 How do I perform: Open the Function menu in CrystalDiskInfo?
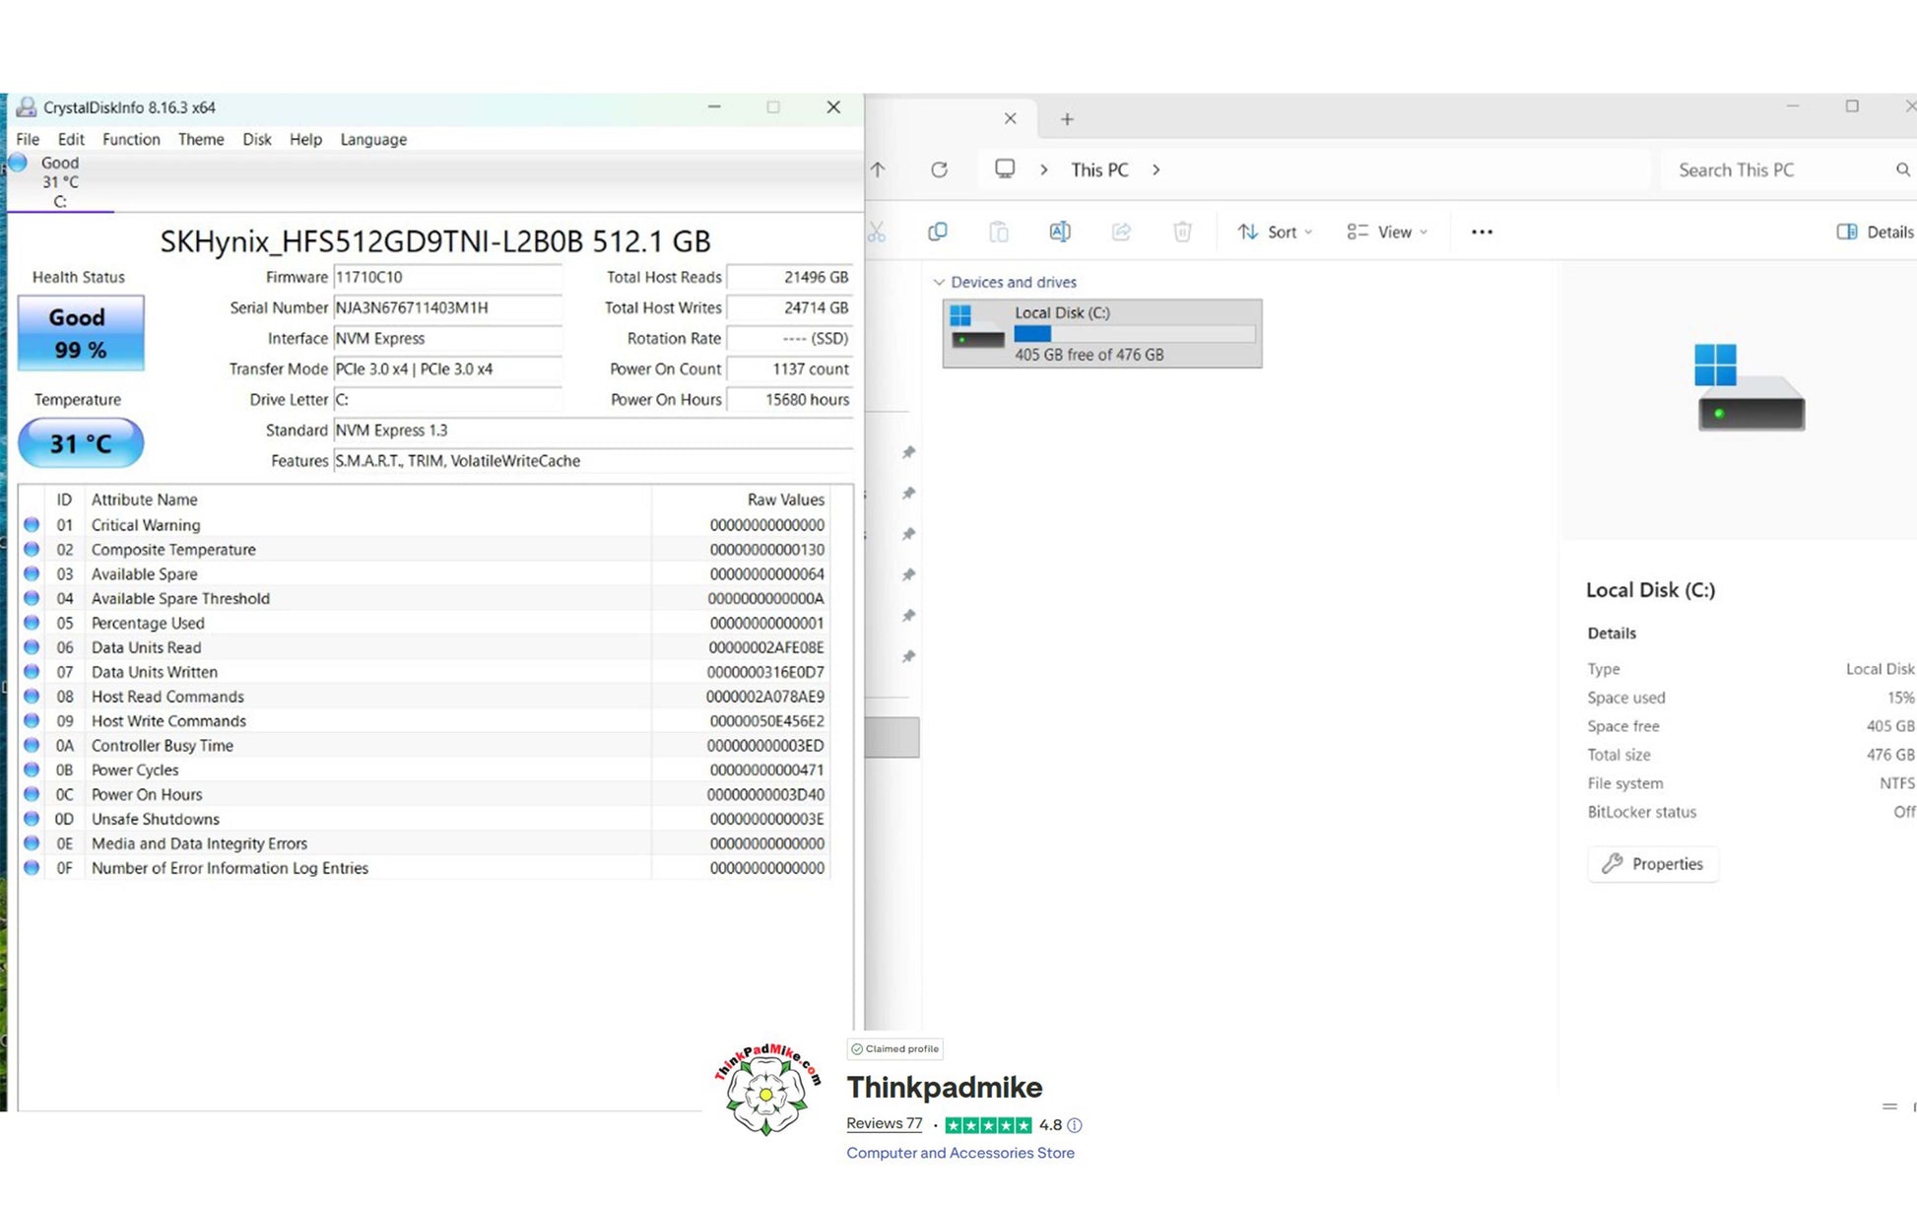(x=130, y=139)
